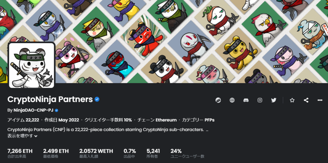The width and height of the screenshot is (328, 163).
Task: Add collection to watchlist with star icon
Action: [x=292, y=100]
